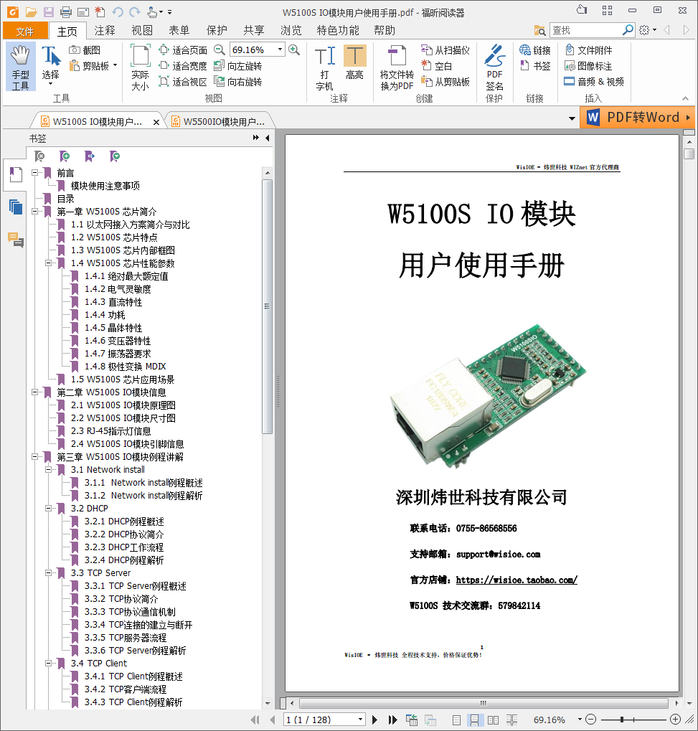Switch to W5500IO document tab
The height and width of the screenshot is (731, 698).
[220, 122]
